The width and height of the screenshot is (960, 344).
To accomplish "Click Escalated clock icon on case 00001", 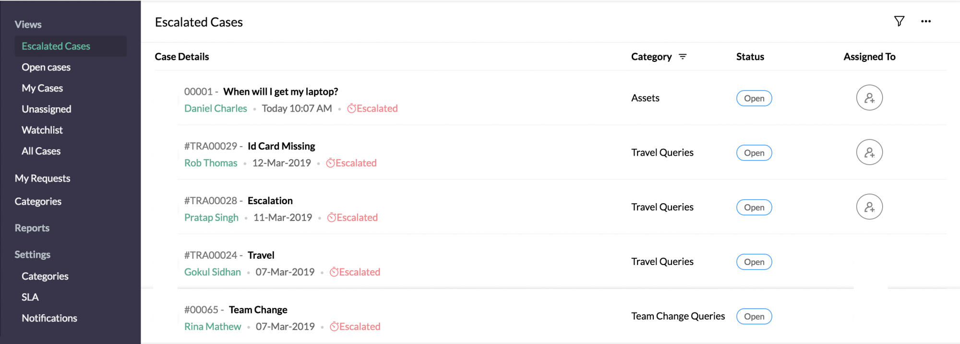I will pyautogui.click(x=351, y=109).
